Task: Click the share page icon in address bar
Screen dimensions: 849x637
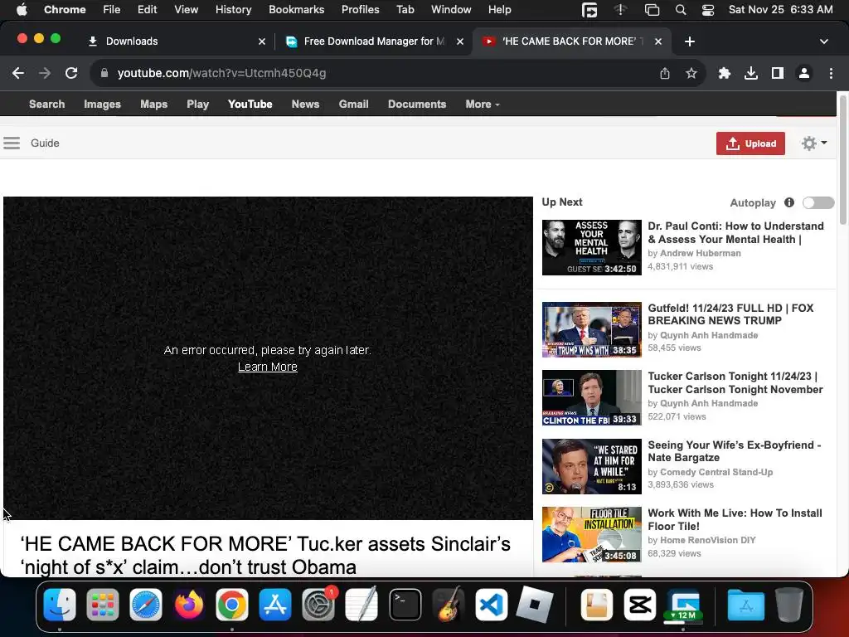Action: tap(665, 73)
